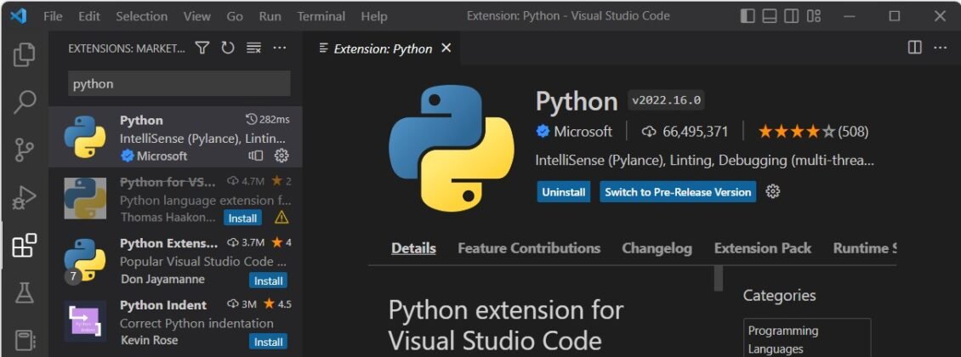Image resolution: width=961 pixels, height=357 pixels.
Task: Open the Run and Debug view
Action: point(25,199)
